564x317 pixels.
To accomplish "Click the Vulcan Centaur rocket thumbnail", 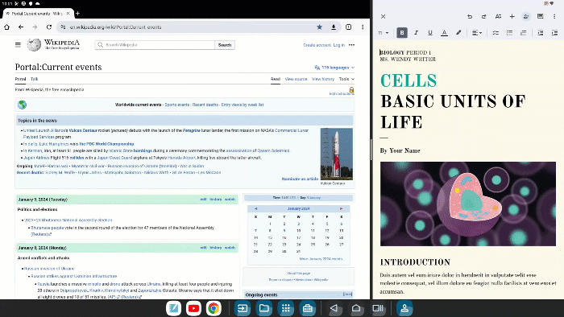I will click(337, 154).
